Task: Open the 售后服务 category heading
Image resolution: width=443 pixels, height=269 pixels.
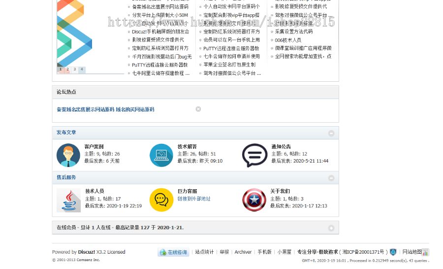Action: [x=66, y=177]
